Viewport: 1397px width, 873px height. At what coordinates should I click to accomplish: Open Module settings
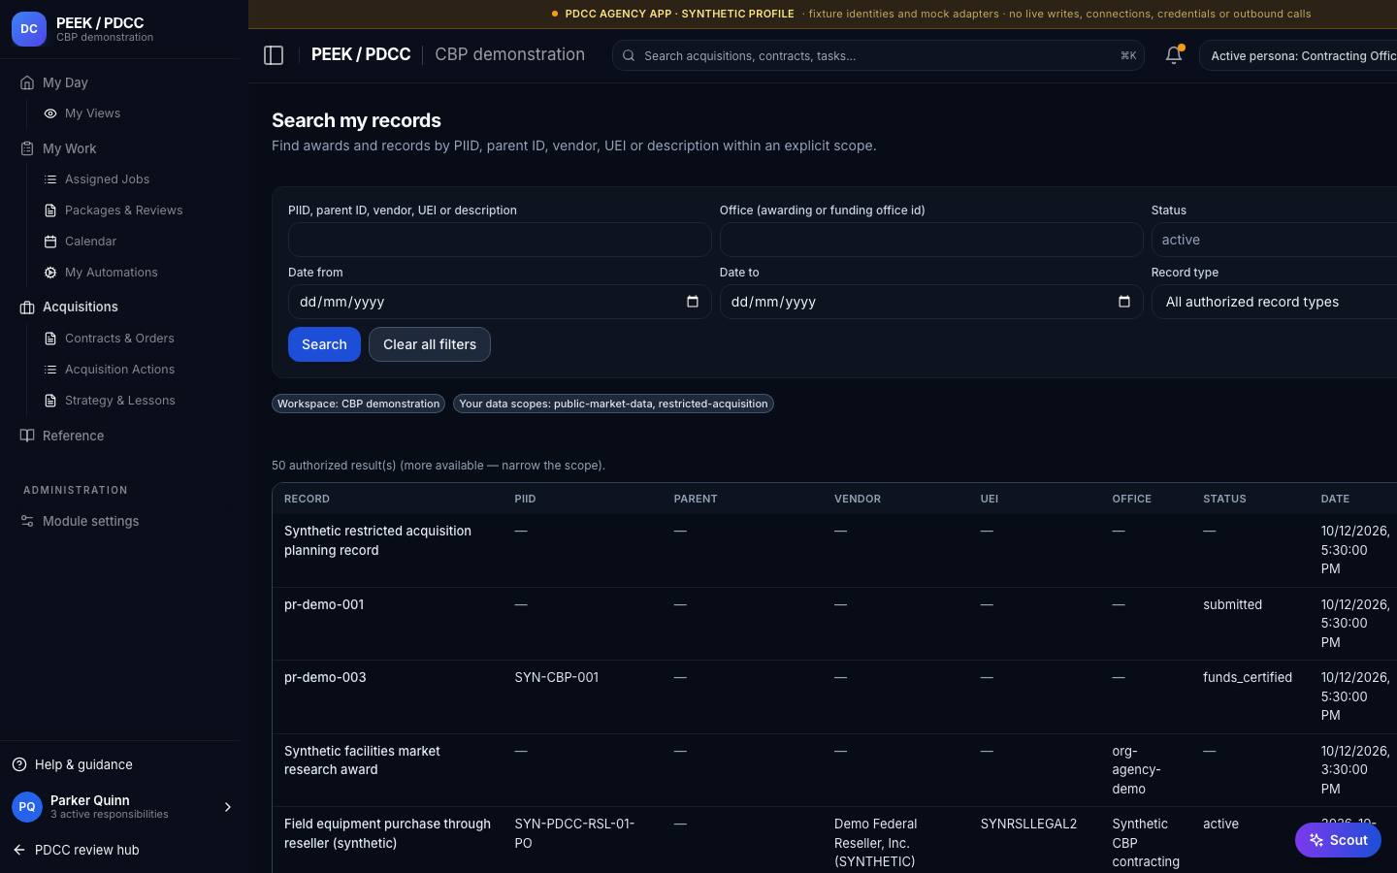point(90,521)
